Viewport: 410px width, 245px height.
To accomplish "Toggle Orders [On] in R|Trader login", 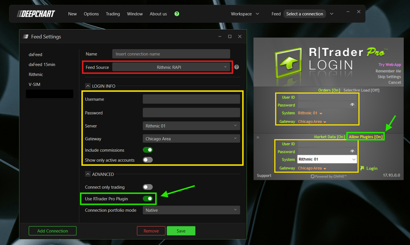I will (x=329, y=90).
